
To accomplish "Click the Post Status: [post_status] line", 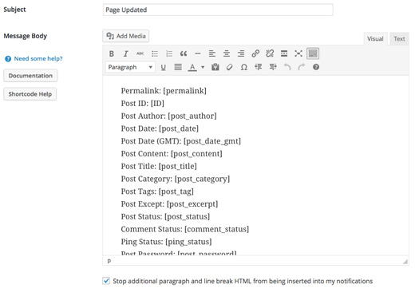I will (x=165, y=216).
